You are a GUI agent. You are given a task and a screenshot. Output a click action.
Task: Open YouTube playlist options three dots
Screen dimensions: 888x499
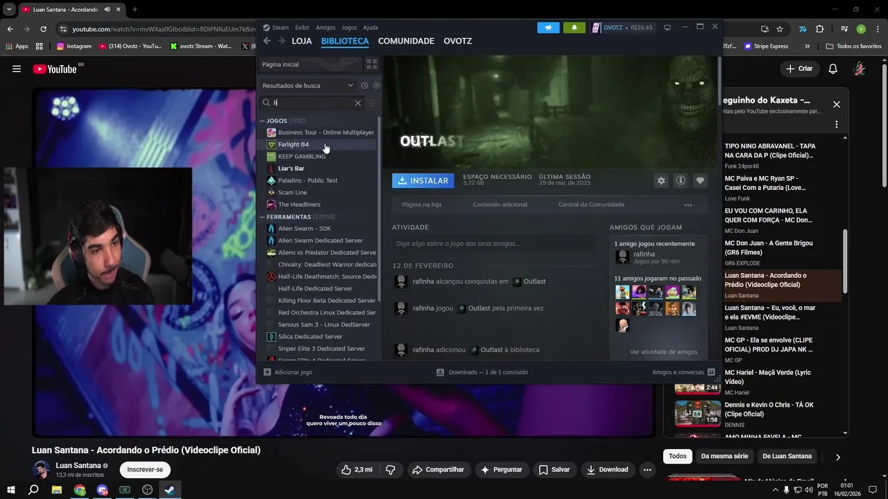836,125
